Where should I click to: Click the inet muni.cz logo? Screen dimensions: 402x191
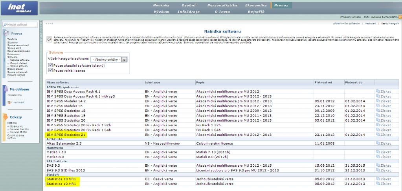pyautogui.click(x=19, y=8)
